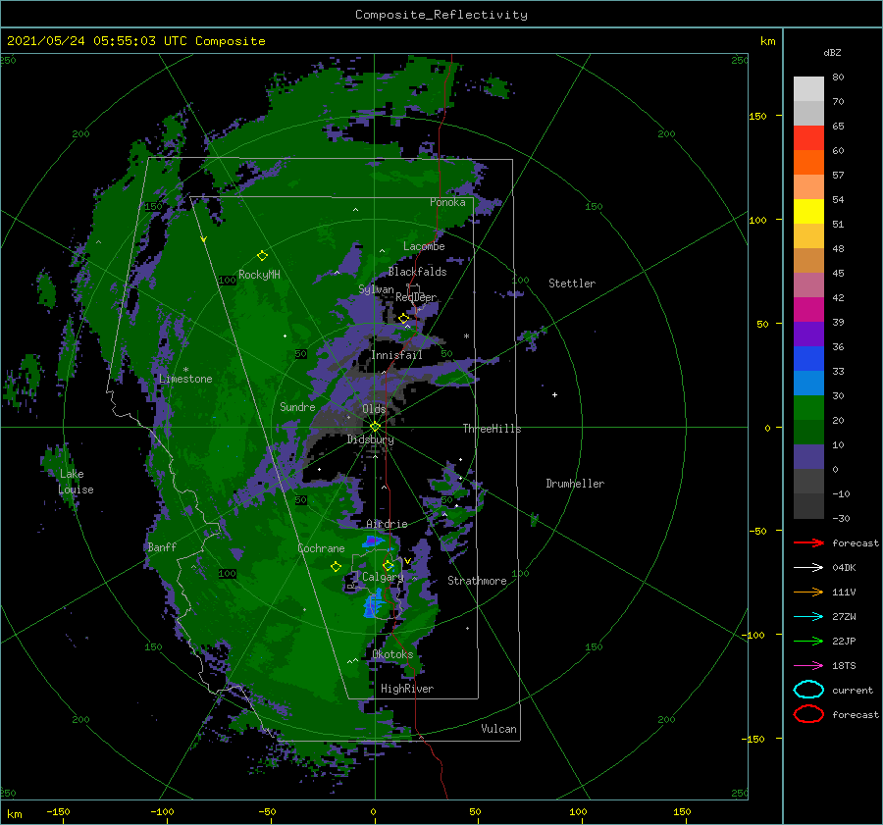
Task: Click the Lake Louise label
Action: pyautogui.click(x=76, y=482)
